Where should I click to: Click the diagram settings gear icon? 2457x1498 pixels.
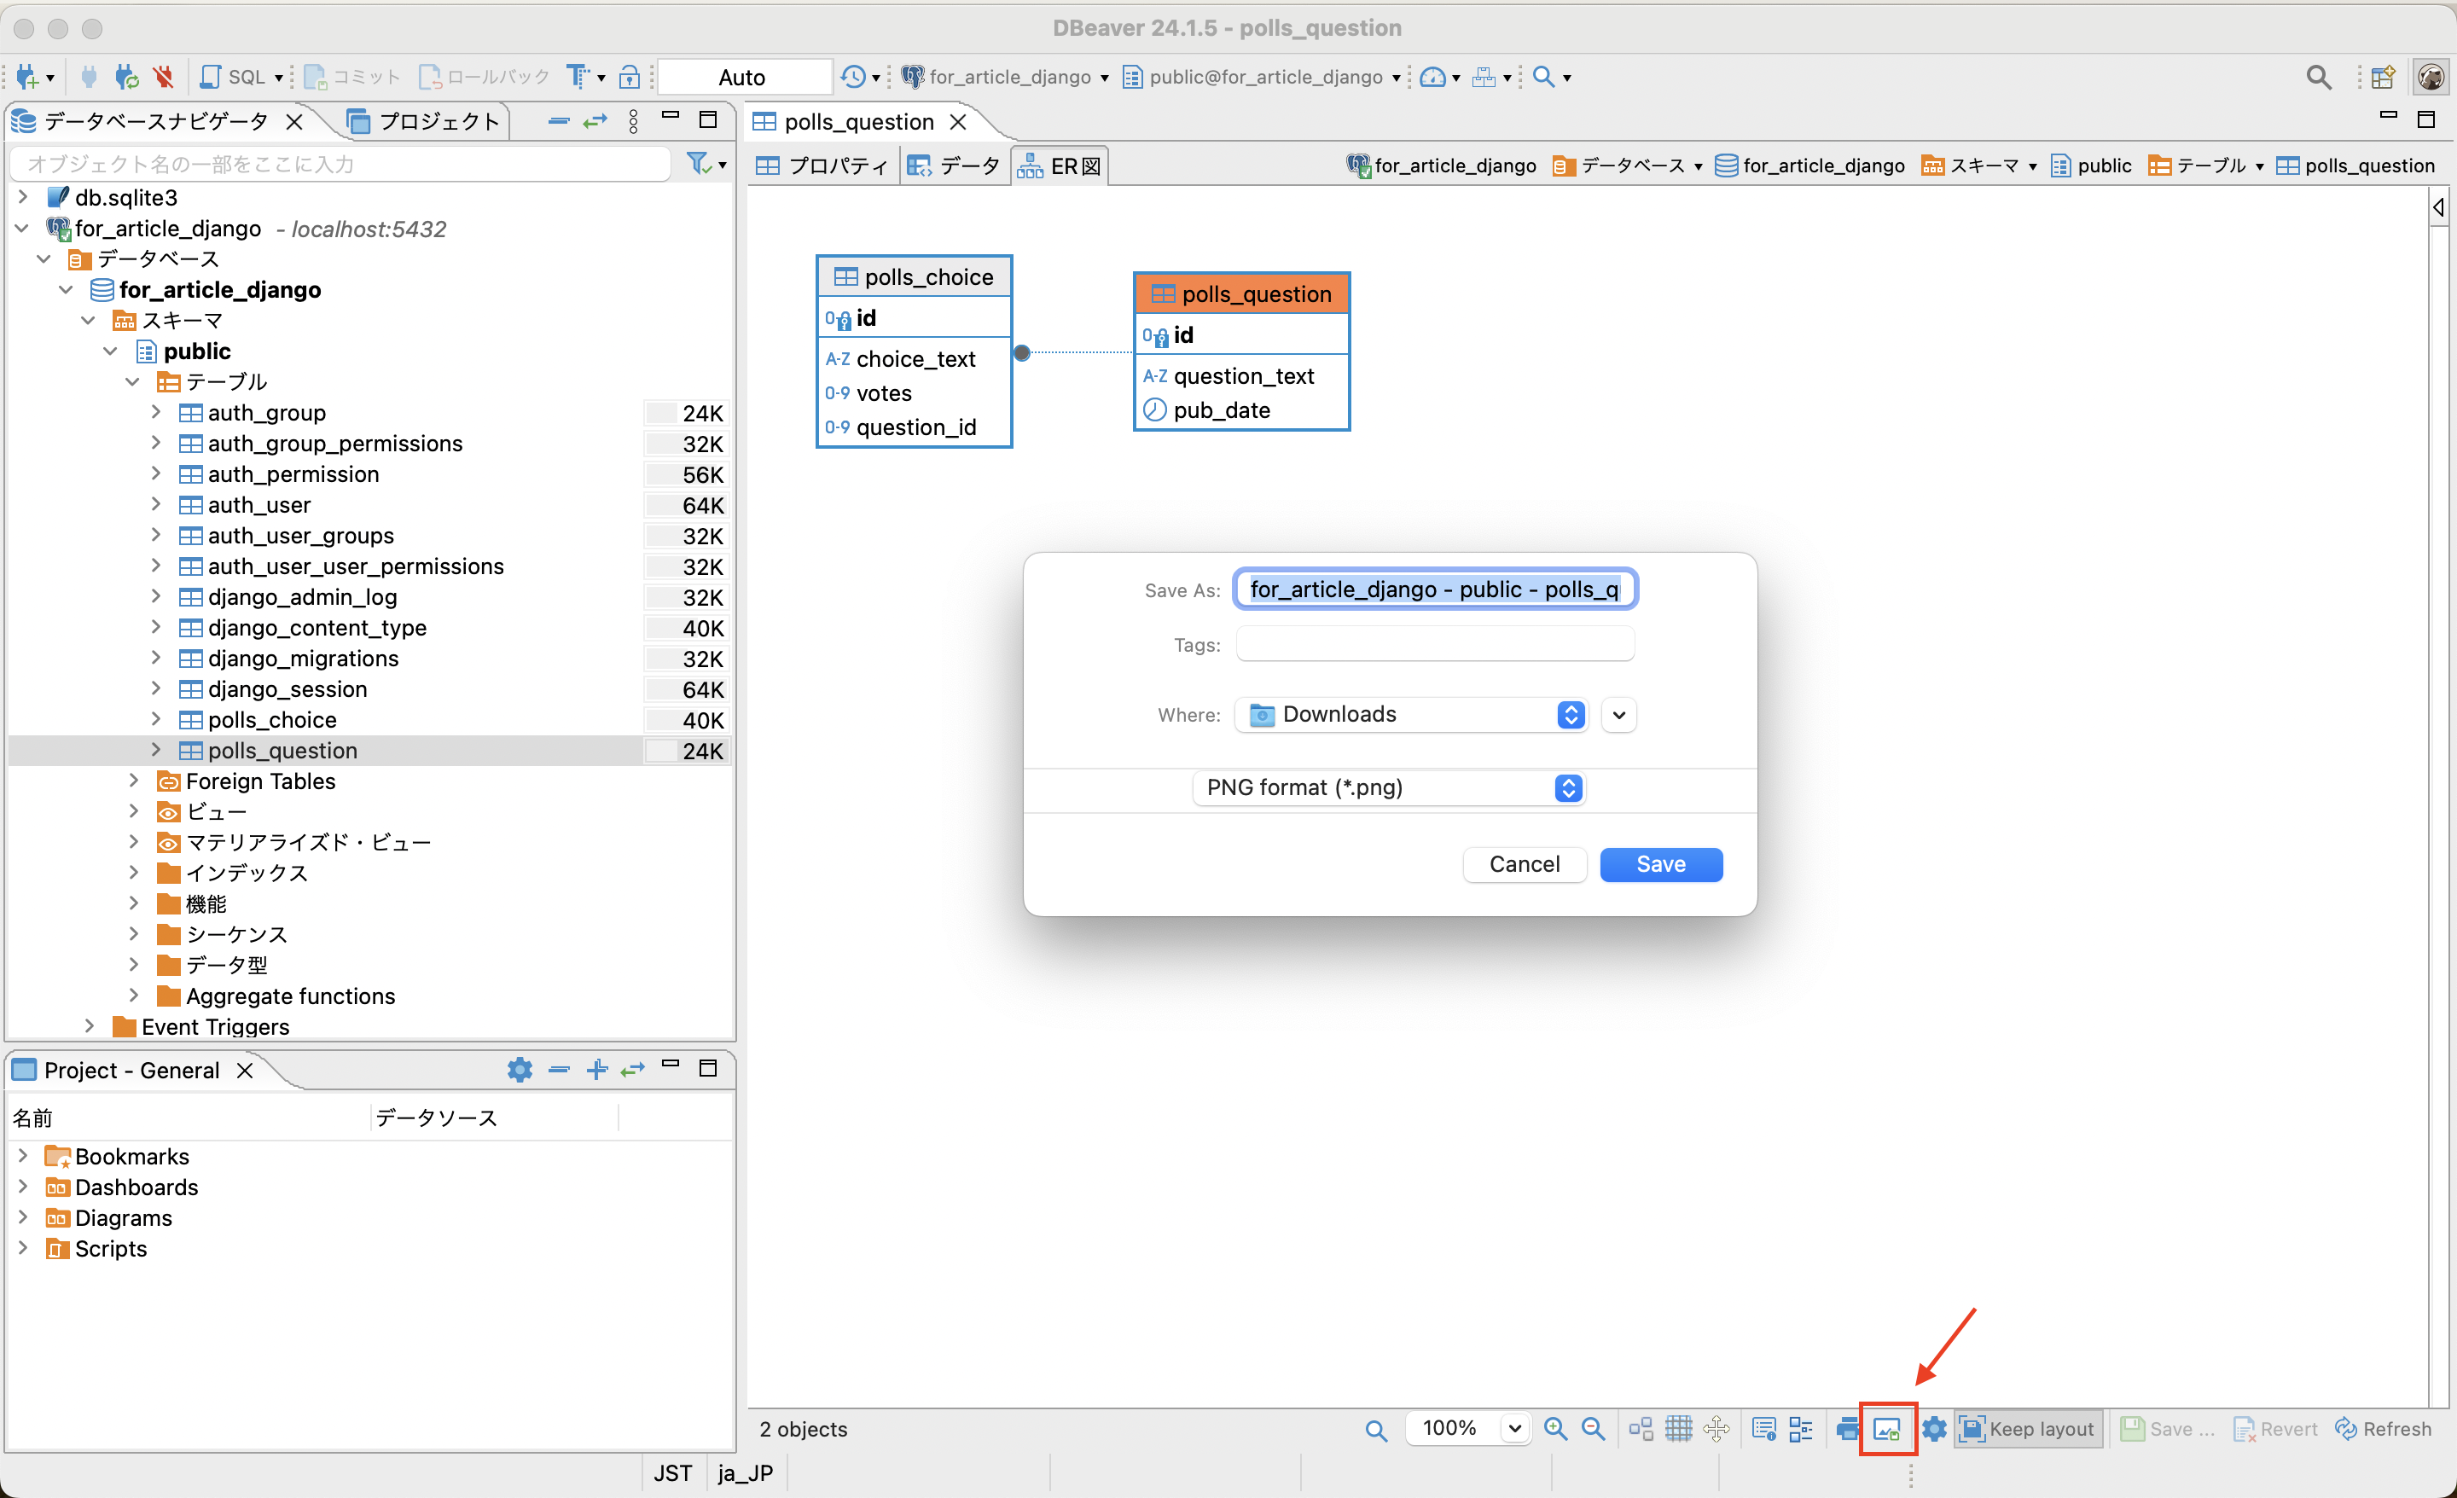[x=1933, y=1428]
